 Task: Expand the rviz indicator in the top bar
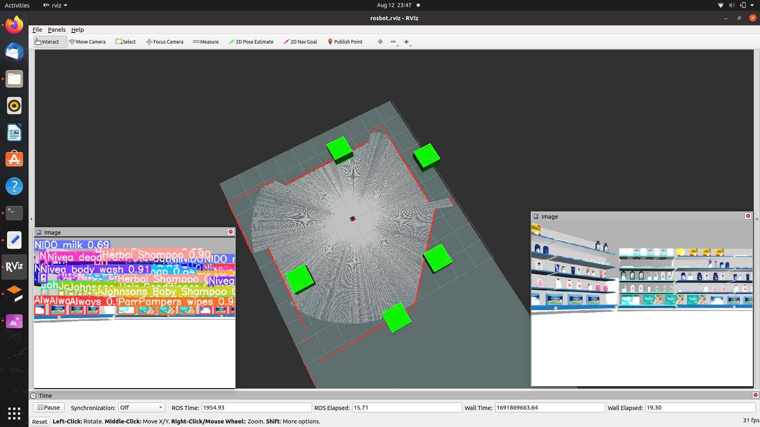pyautogui.click(x=55, y=5)
